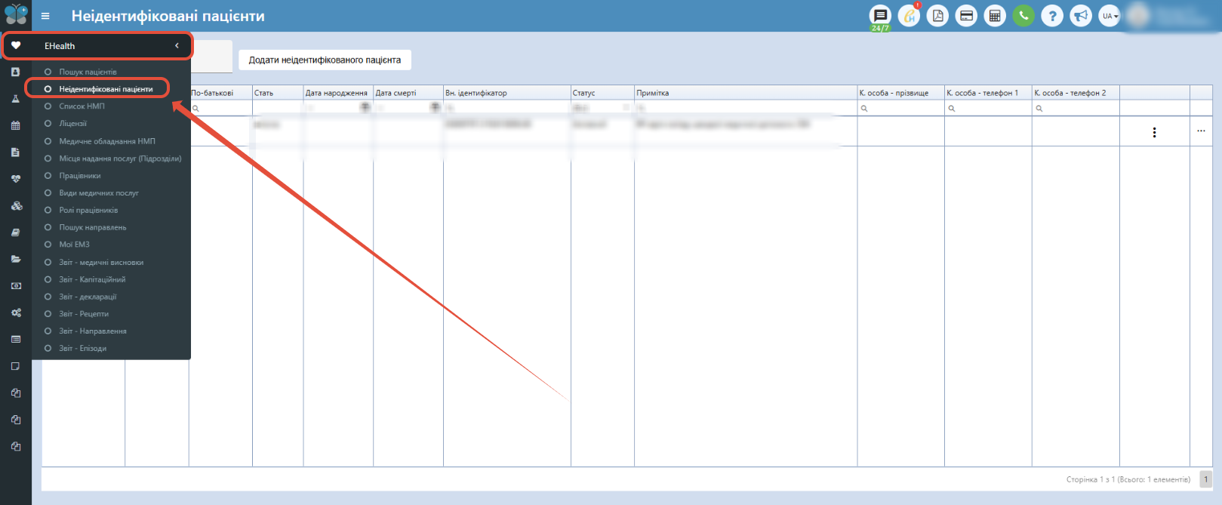
Task: Open Працівники menu item
Action: pos(80,176)
